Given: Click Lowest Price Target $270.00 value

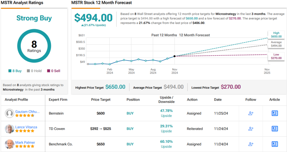Looking at the screenshot, I should 231,87.
